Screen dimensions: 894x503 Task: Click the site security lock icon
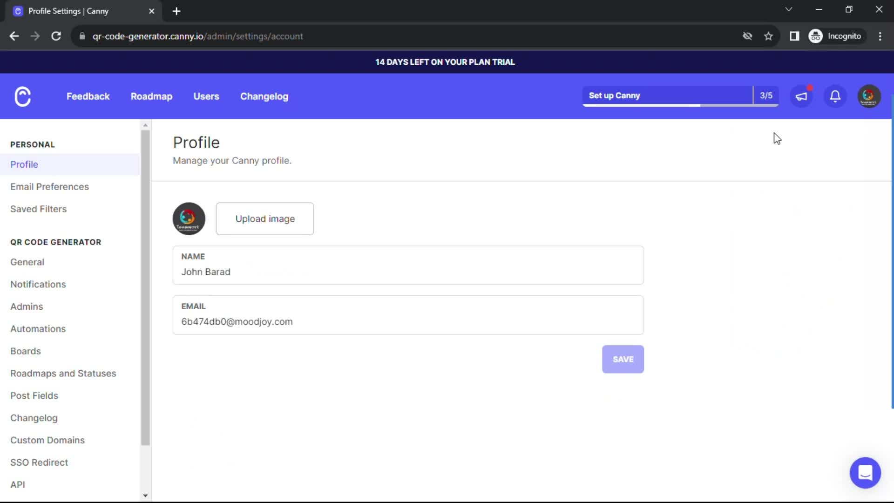point(81,36)
